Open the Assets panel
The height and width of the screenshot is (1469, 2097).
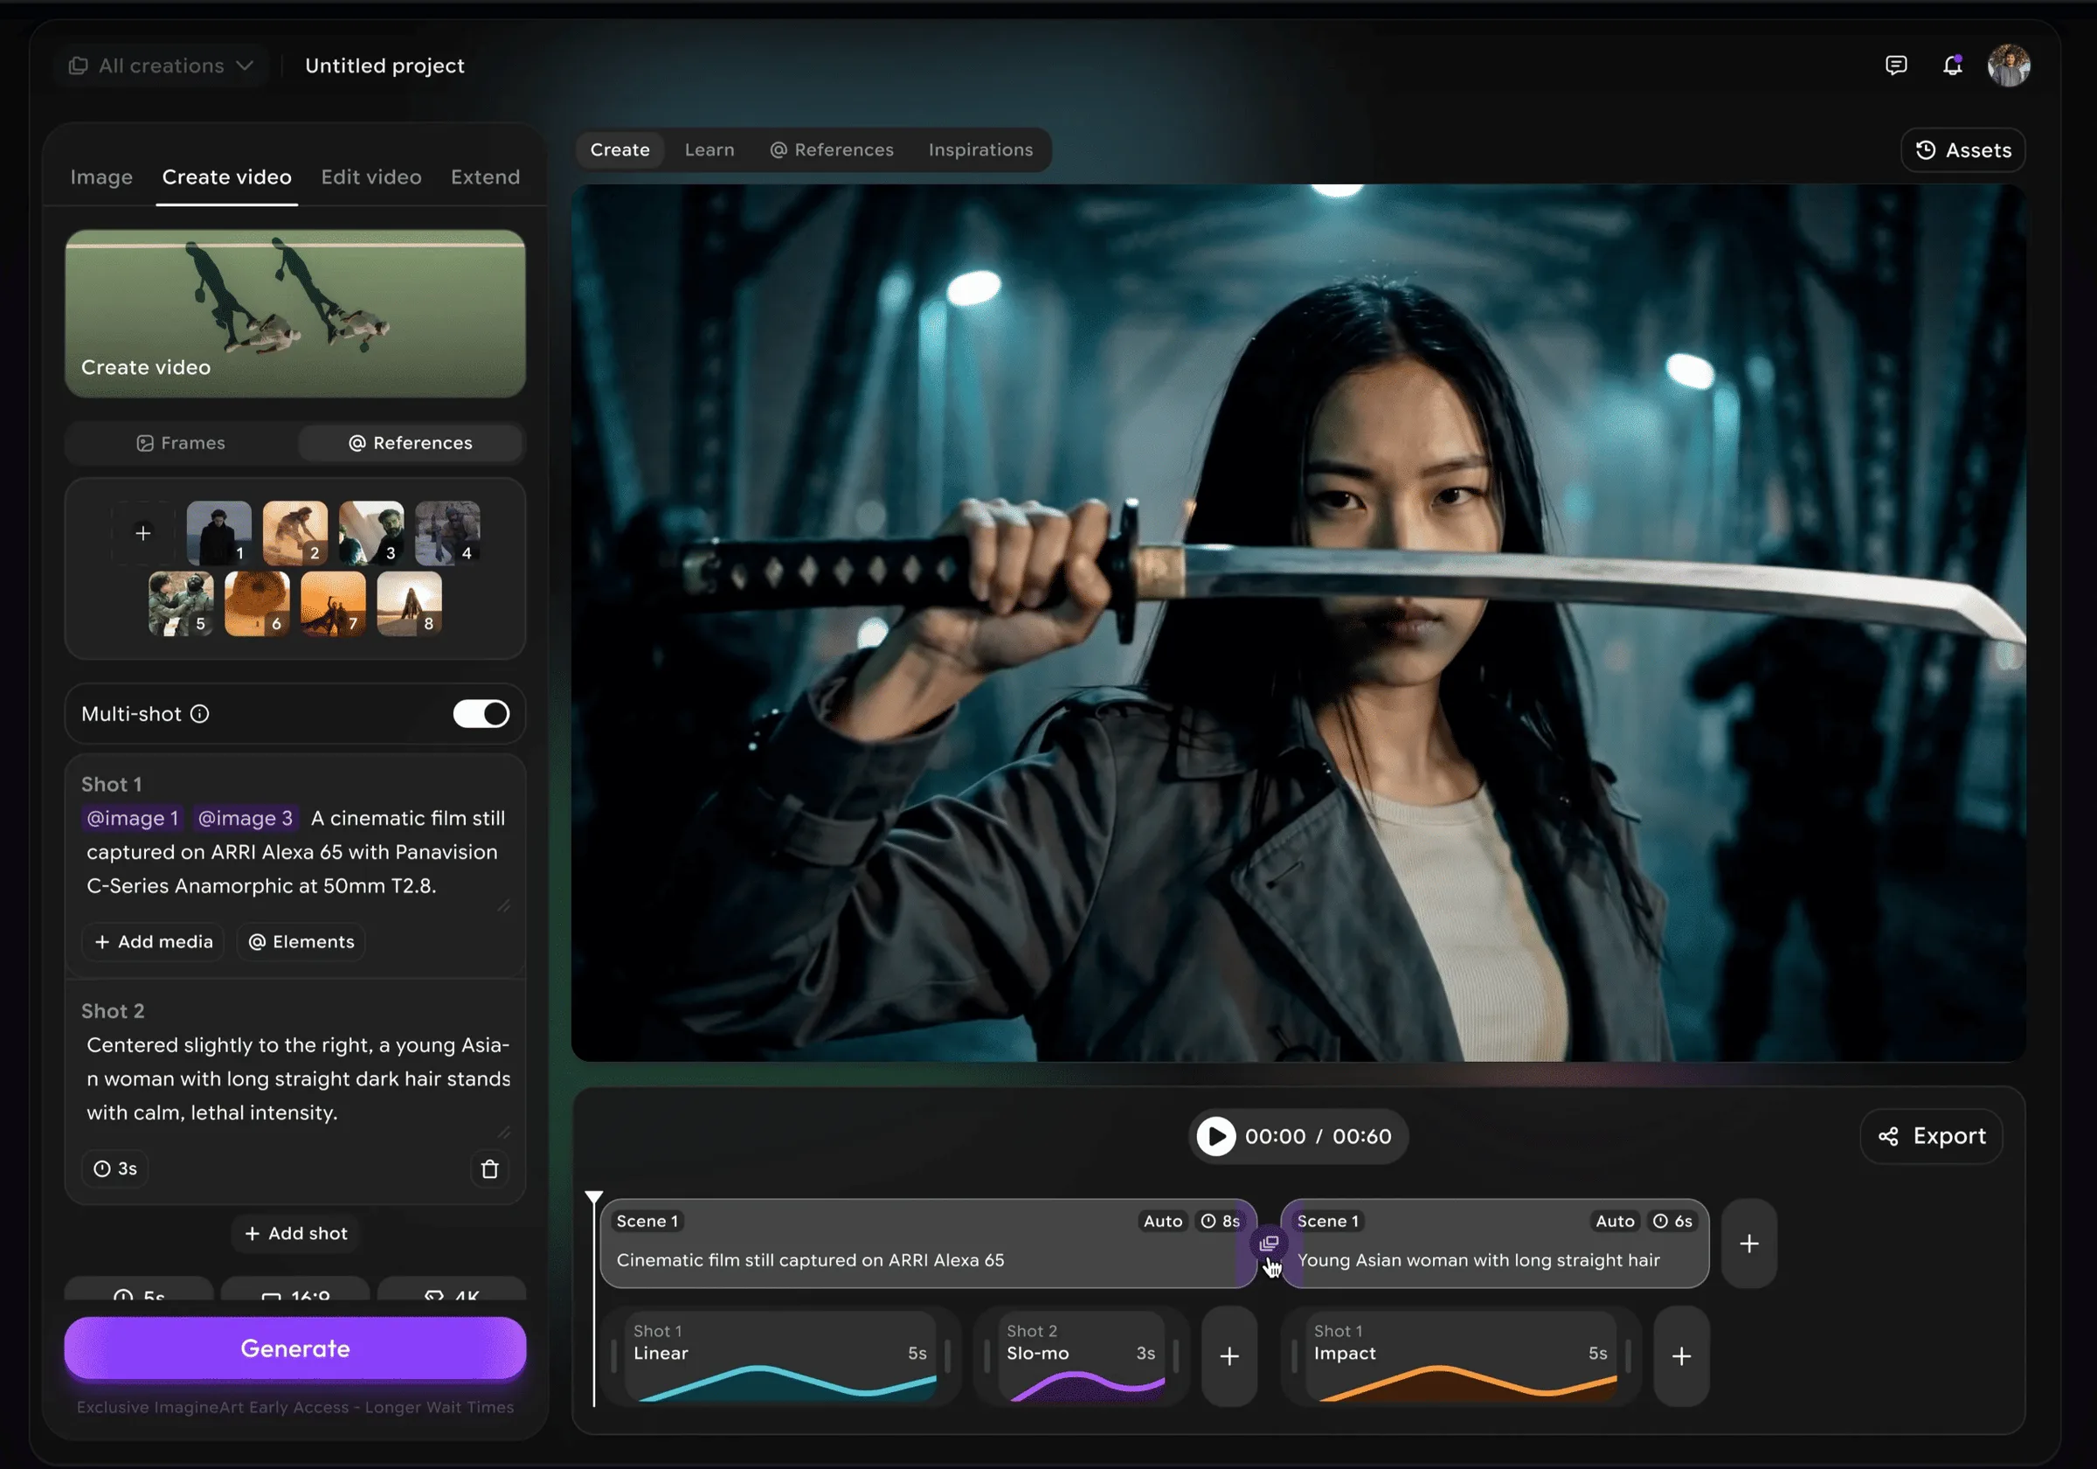coord(1962,149)
